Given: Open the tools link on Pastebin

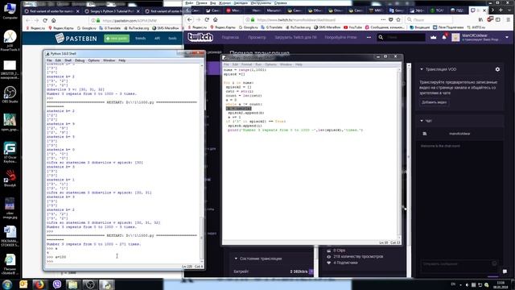Looking at the screenshot, I should click(x=172, y=39).
